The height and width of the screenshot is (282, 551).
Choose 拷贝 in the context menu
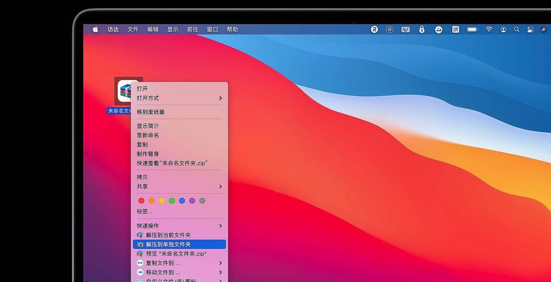(x=179, y=177)
